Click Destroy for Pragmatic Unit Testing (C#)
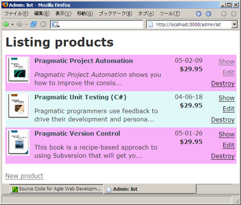241x205 pixels. (223, 120)
